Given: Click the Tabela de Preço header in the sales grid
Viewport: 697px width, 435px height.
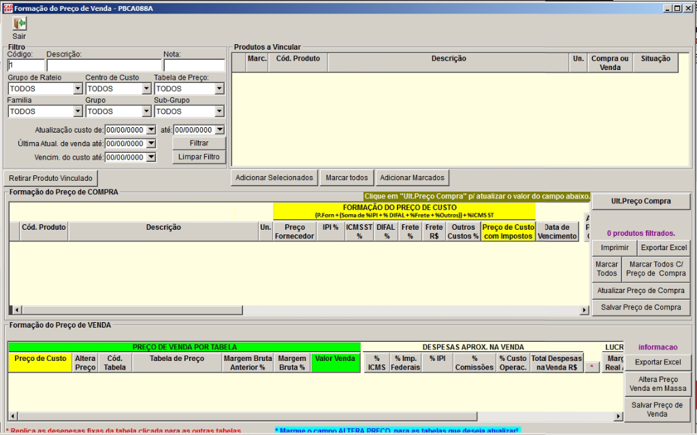Looking at the screenshot, I should coord(177,363).
